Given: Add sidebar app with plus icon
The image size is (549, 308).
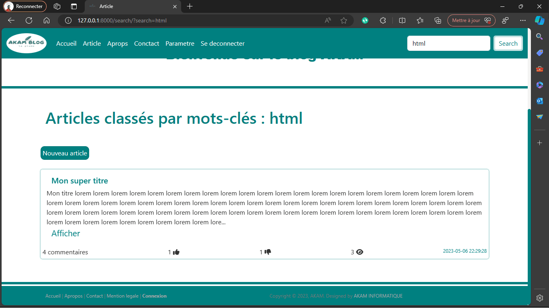Looking at the screenshot, I should pos(540,143).
